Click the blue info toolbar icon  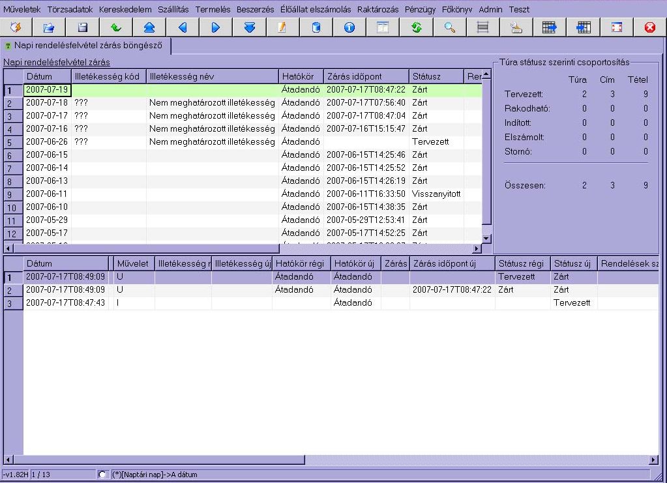pos(349,27)
